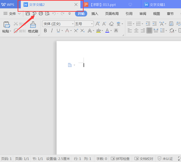Expand the 文件 menu arrow
Viewport: 181px width, 162px height.
19,14
